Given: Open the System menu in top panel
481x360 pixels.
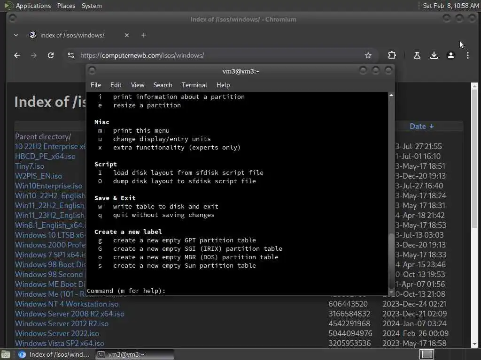Looking at the screenshot, I should 92,6.
